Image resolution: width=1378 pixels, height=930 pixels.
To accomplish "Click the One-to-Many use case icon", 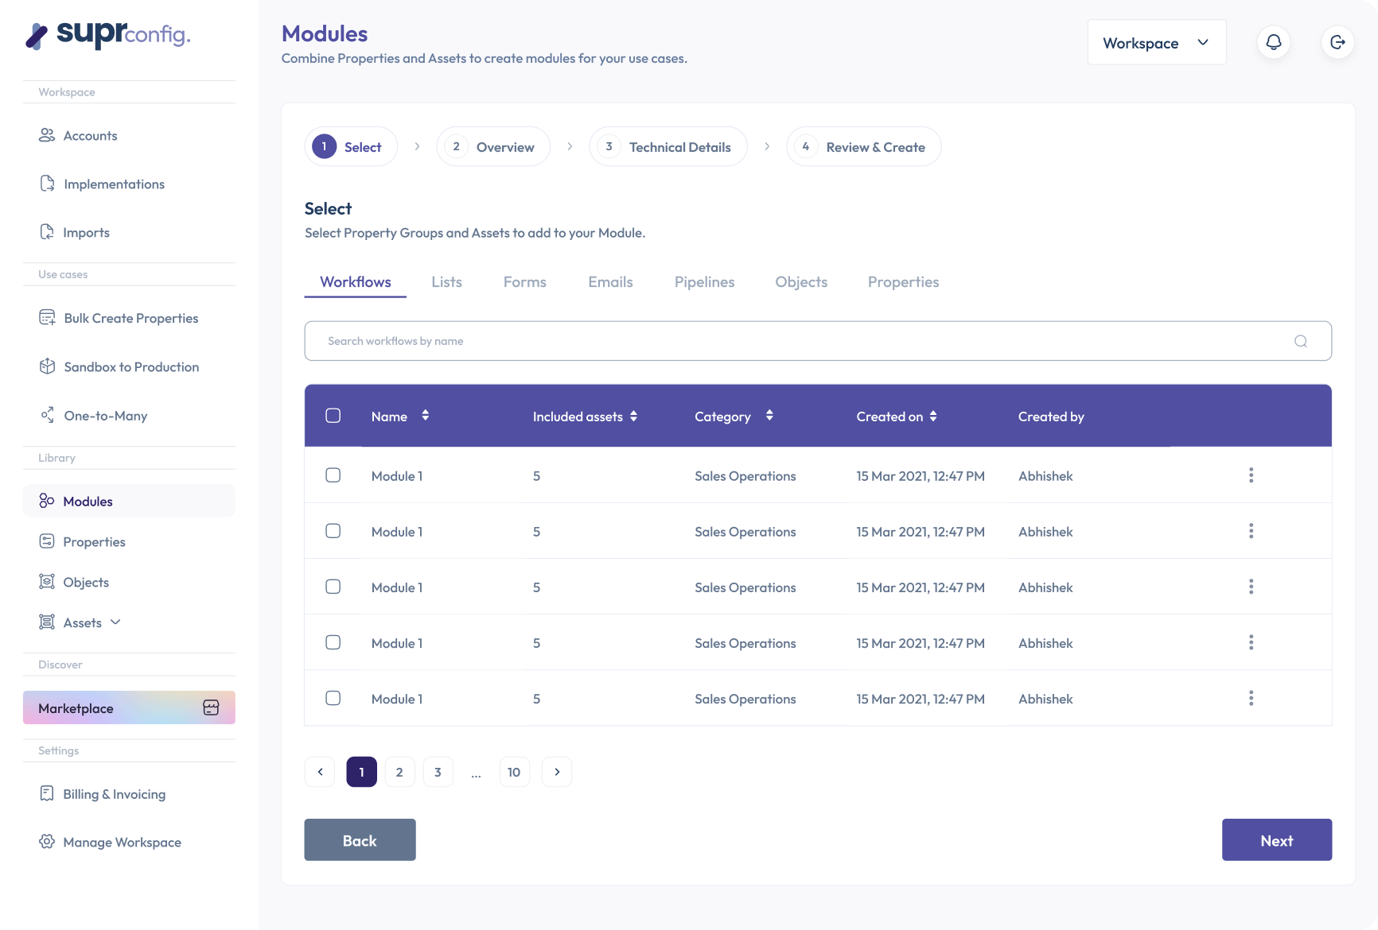I will [x=48, y=414].
